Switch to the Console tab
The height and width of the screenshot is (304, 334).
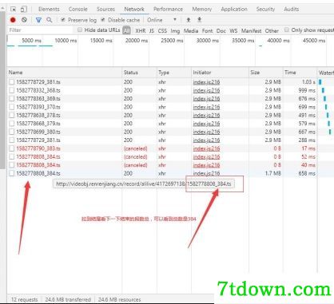[x=78, y=10]
